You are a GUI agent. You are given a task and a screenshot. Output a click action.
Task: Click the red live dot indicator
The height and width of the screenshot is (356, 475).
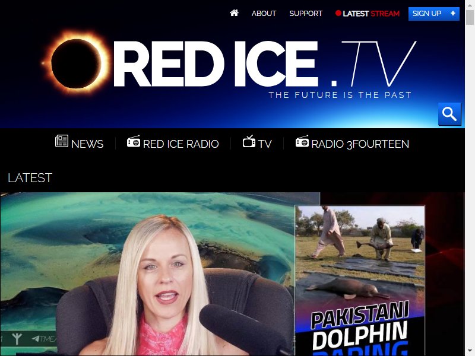338,13
